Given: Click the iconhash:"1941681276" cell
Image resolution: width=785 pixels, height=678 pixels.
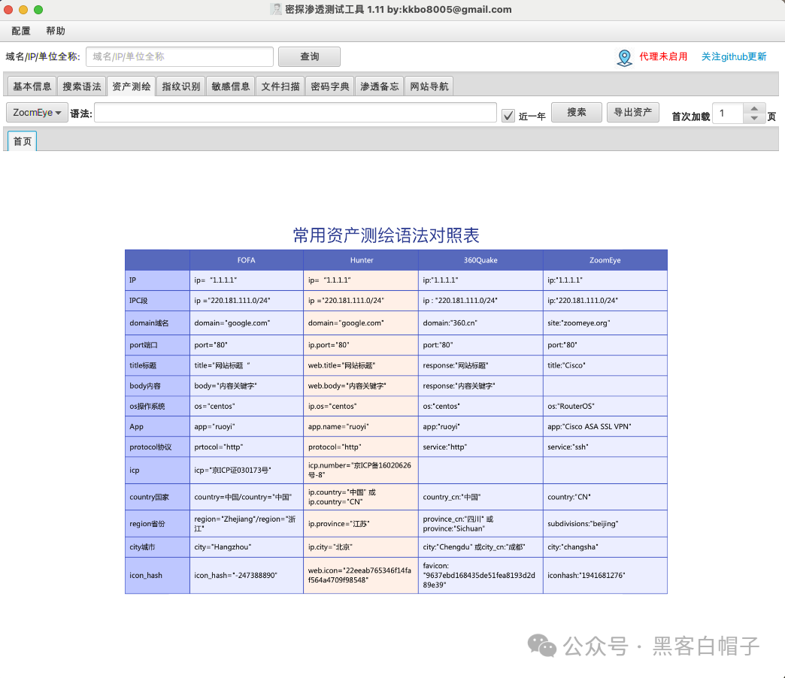Looking at the screenshot, I should point(605,576).
